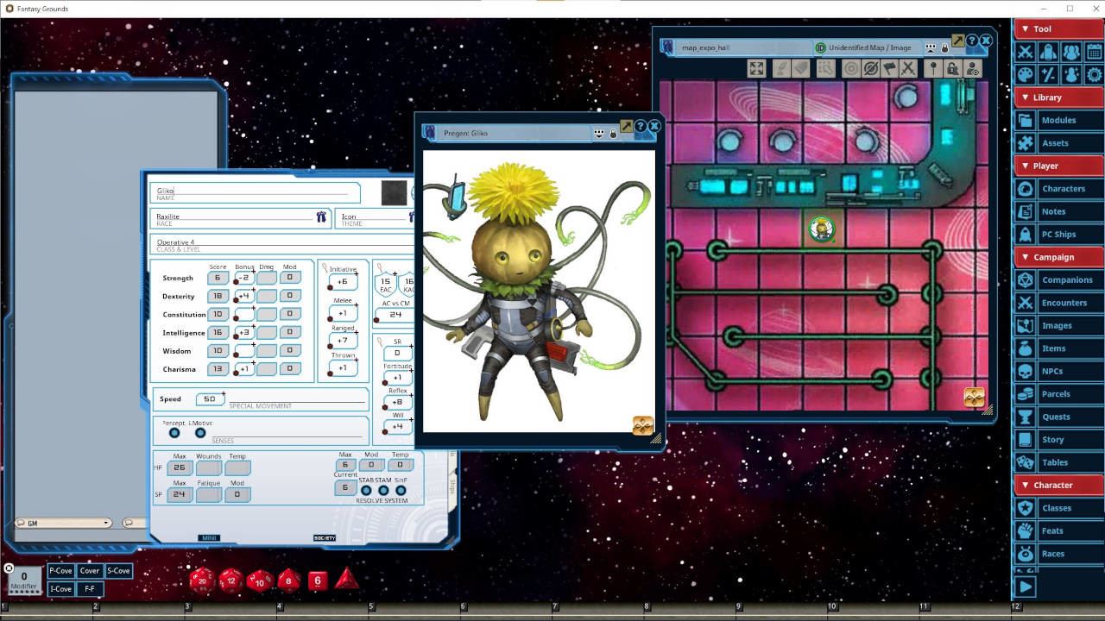Open the options gear tool icon
The image size is (1105, 621).
1094,75
